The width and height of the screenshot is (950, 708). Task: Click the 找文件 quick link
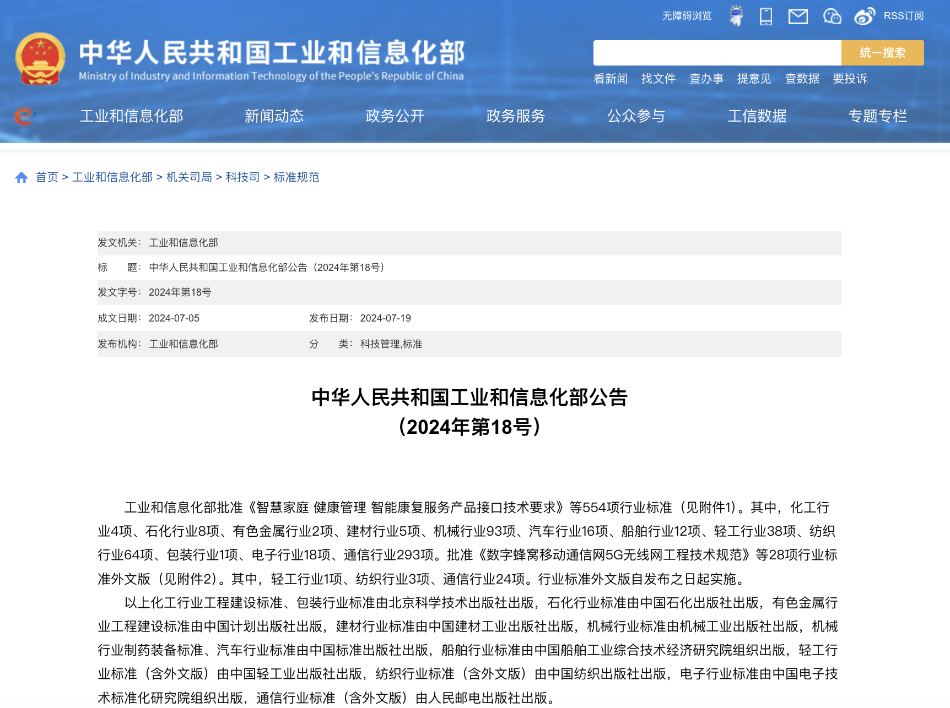pos(658,79)
